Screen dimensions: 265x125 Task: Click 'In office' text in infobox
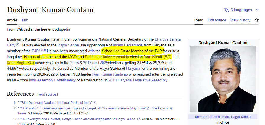[223, 122]
